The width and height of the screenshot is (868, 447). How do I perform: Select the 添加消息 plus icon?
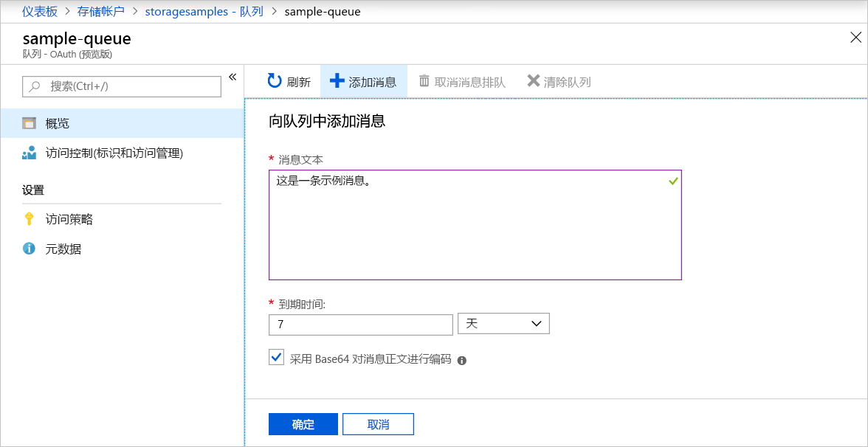click(336, 81)
